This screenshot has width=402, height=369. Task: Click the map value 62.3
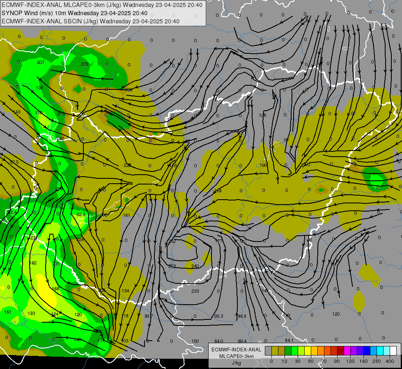(81, 214)
